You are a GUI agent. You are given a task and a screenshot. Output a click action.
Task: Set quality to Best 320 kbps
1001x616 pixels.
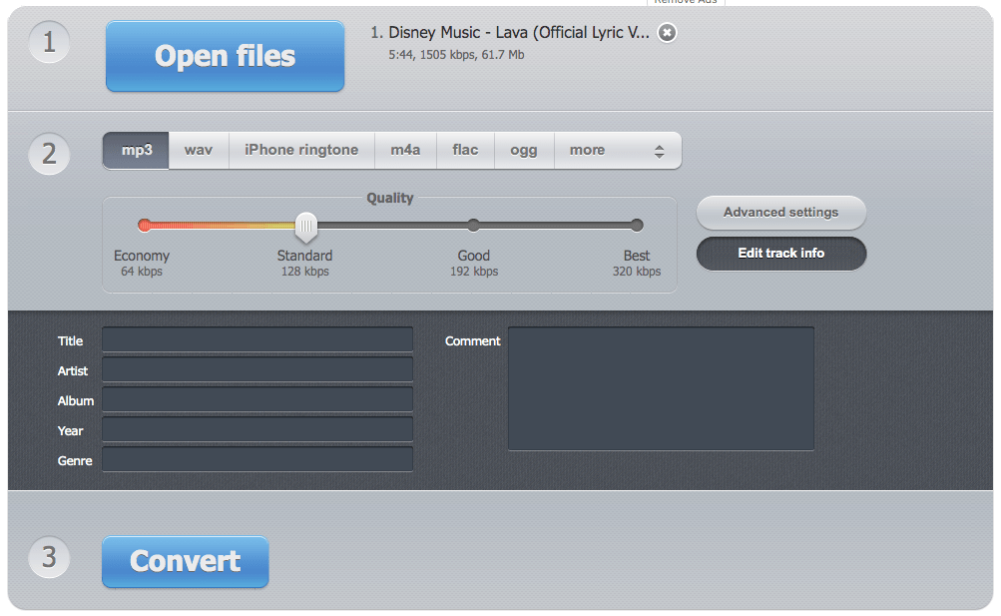[x=637, y=226]
